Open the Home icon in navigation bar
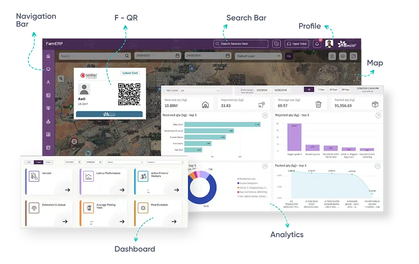Viewport: 419px width, 264px height. (x=48, y=56)
